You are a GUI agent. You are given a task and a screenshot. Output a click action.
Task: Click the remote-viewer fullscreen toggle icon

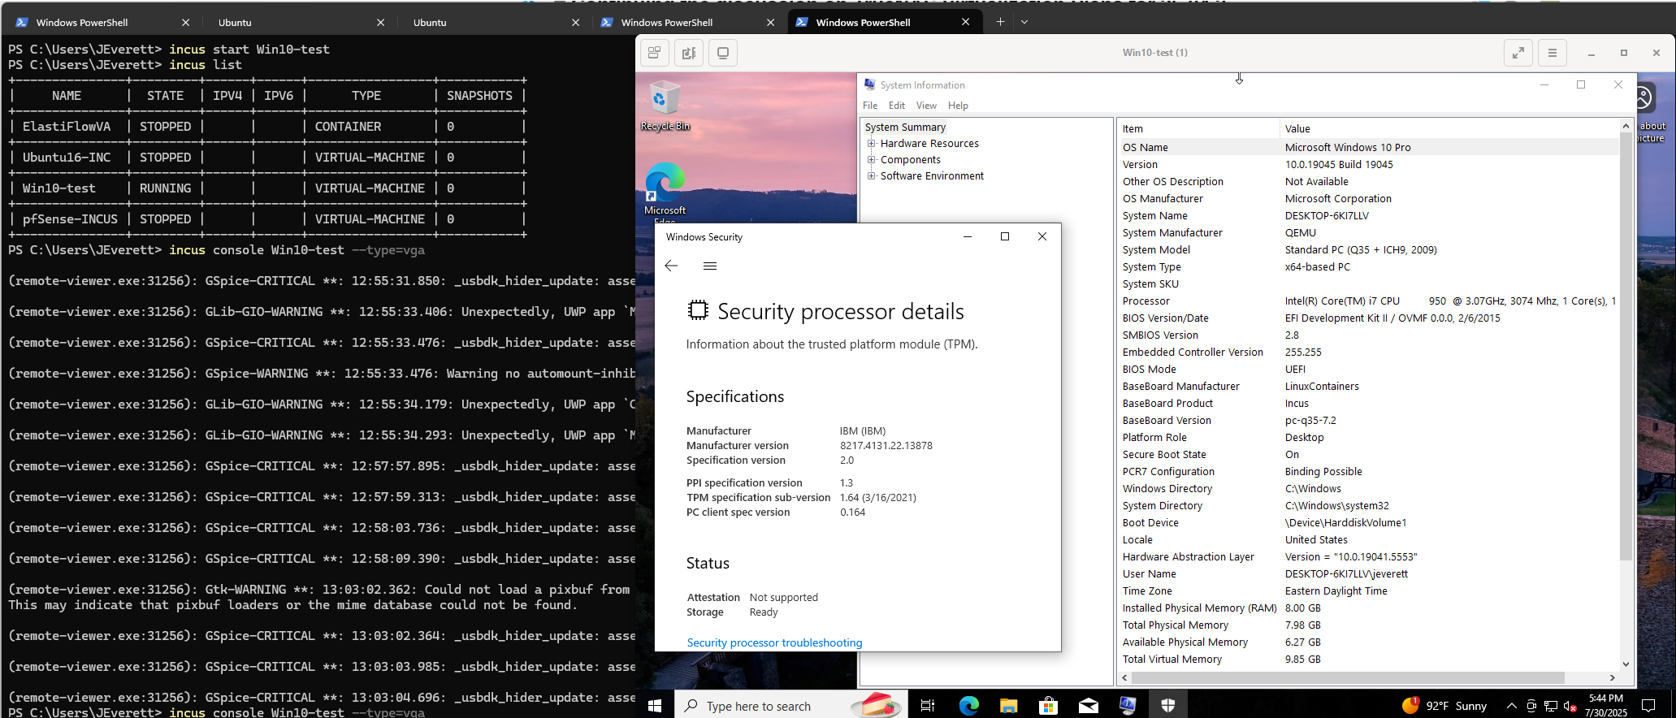[1518, 53]
